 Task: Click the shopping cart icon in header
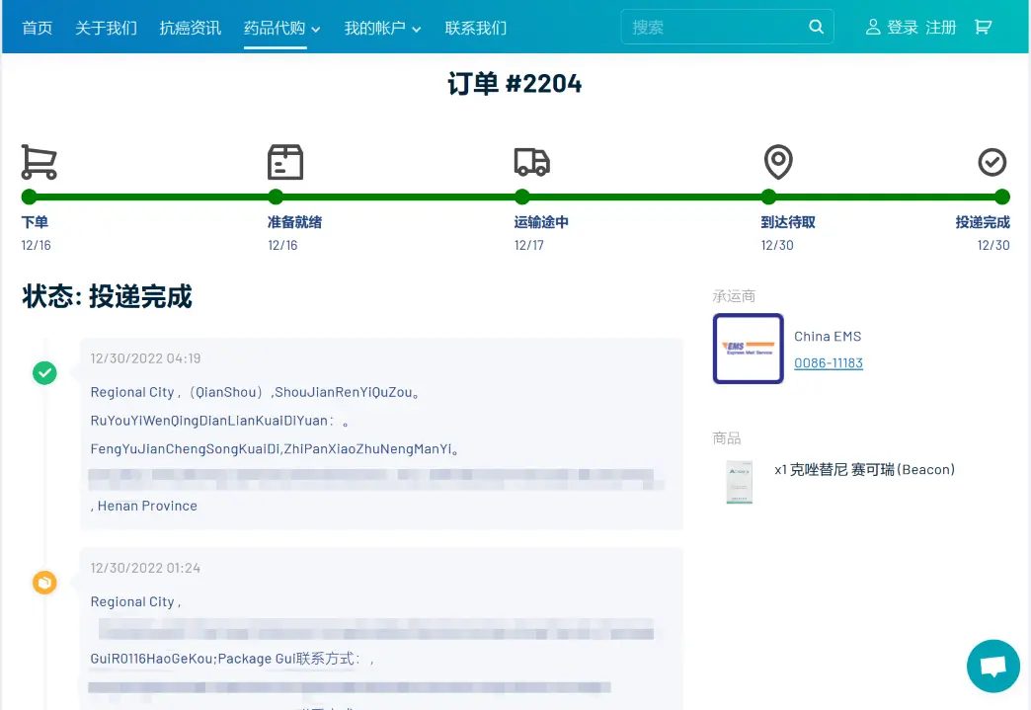point(983,28)
